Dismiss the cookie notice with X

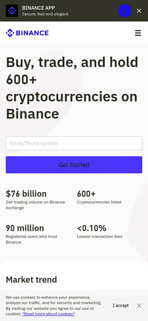tap(139, 306)
